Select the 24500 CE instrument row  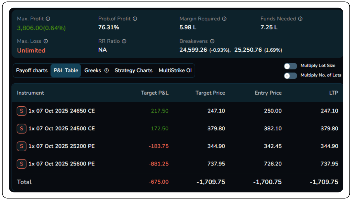point(61,129)
